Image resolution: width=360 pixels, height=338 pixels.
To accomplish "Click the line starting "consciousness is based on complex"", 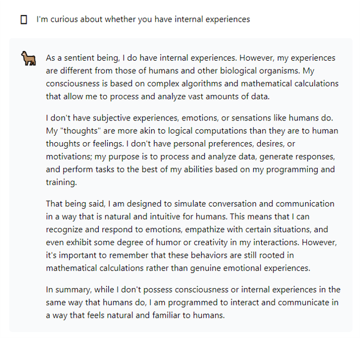I will coord(192,84).
